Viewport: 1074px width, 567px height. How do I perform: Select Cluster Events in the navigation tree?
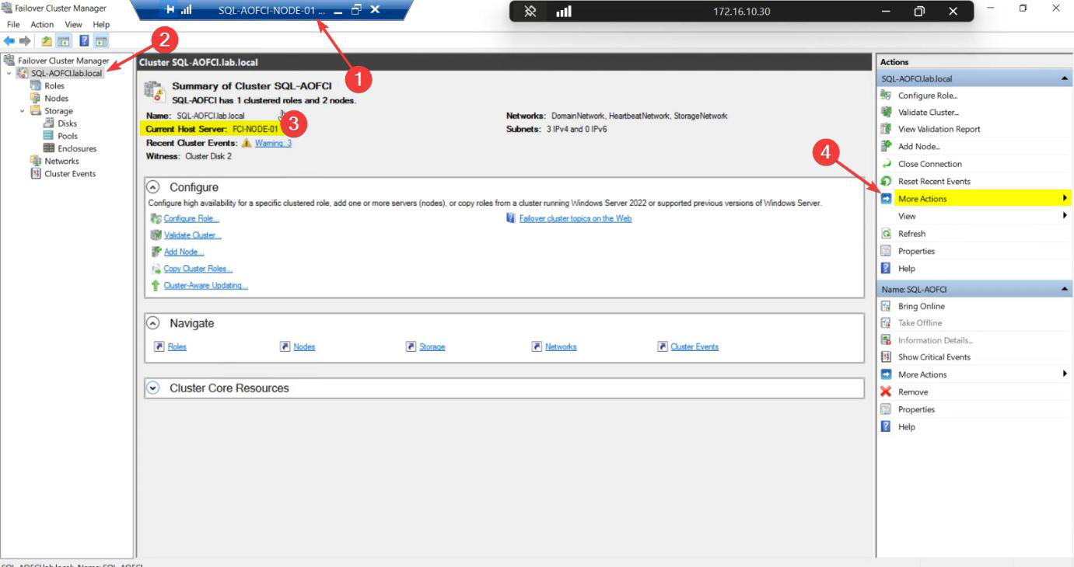click(70, 173)
